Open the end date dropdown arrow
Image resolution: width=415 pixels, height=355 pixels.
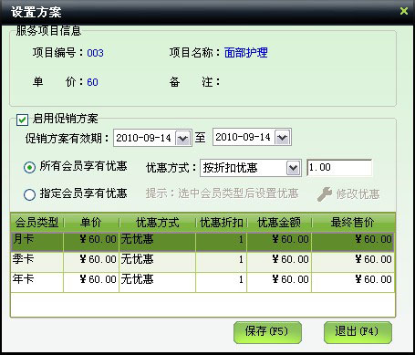pyautogui.click(x=283, y=138)
